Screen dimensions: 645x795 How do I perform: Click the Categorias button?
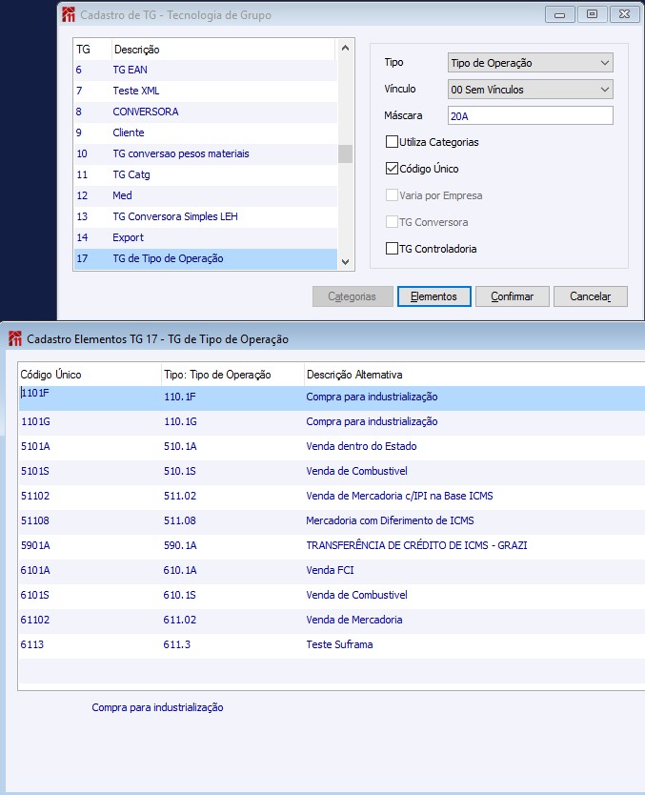coord(353,296)
